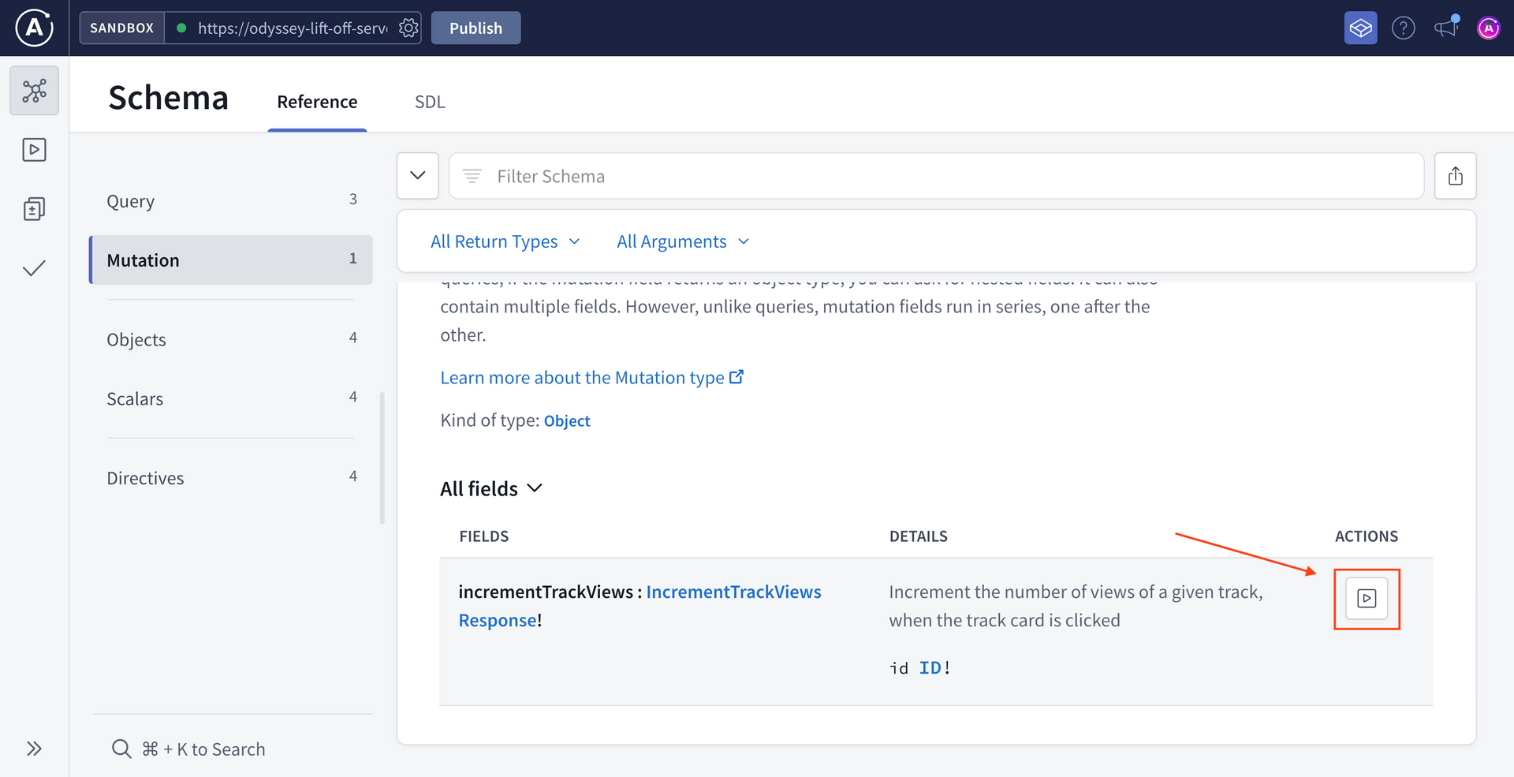
Task: Click the Apollo logo in the top bar
Action: (33, 28)
